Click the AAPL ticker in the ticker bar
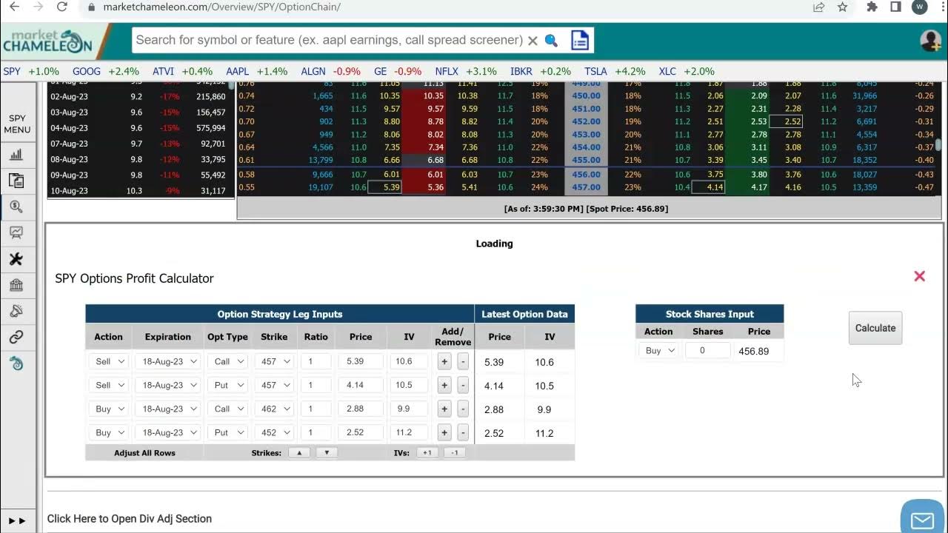The width and height of the screenshot is (948, 533). (238, 72)
